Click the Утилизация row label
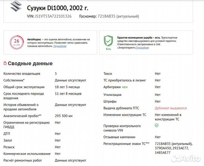The height and width of the screenshot is (166, 204). [x=112, y=95]
